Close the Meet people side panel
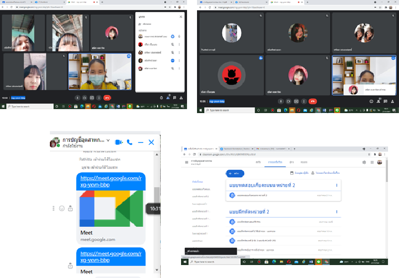 [x=181, y=16]
